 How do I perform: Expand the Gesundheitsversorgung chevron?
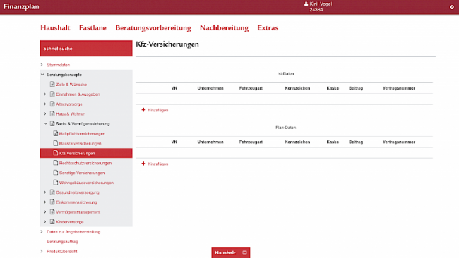click(x=44, y=192)
